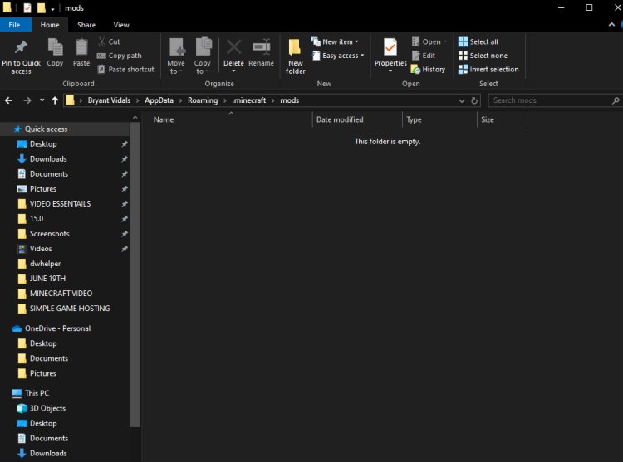Go forward with the forward arrow
Image resolution: width=623 pixels, height=462 pixels.
pos(27,100)
